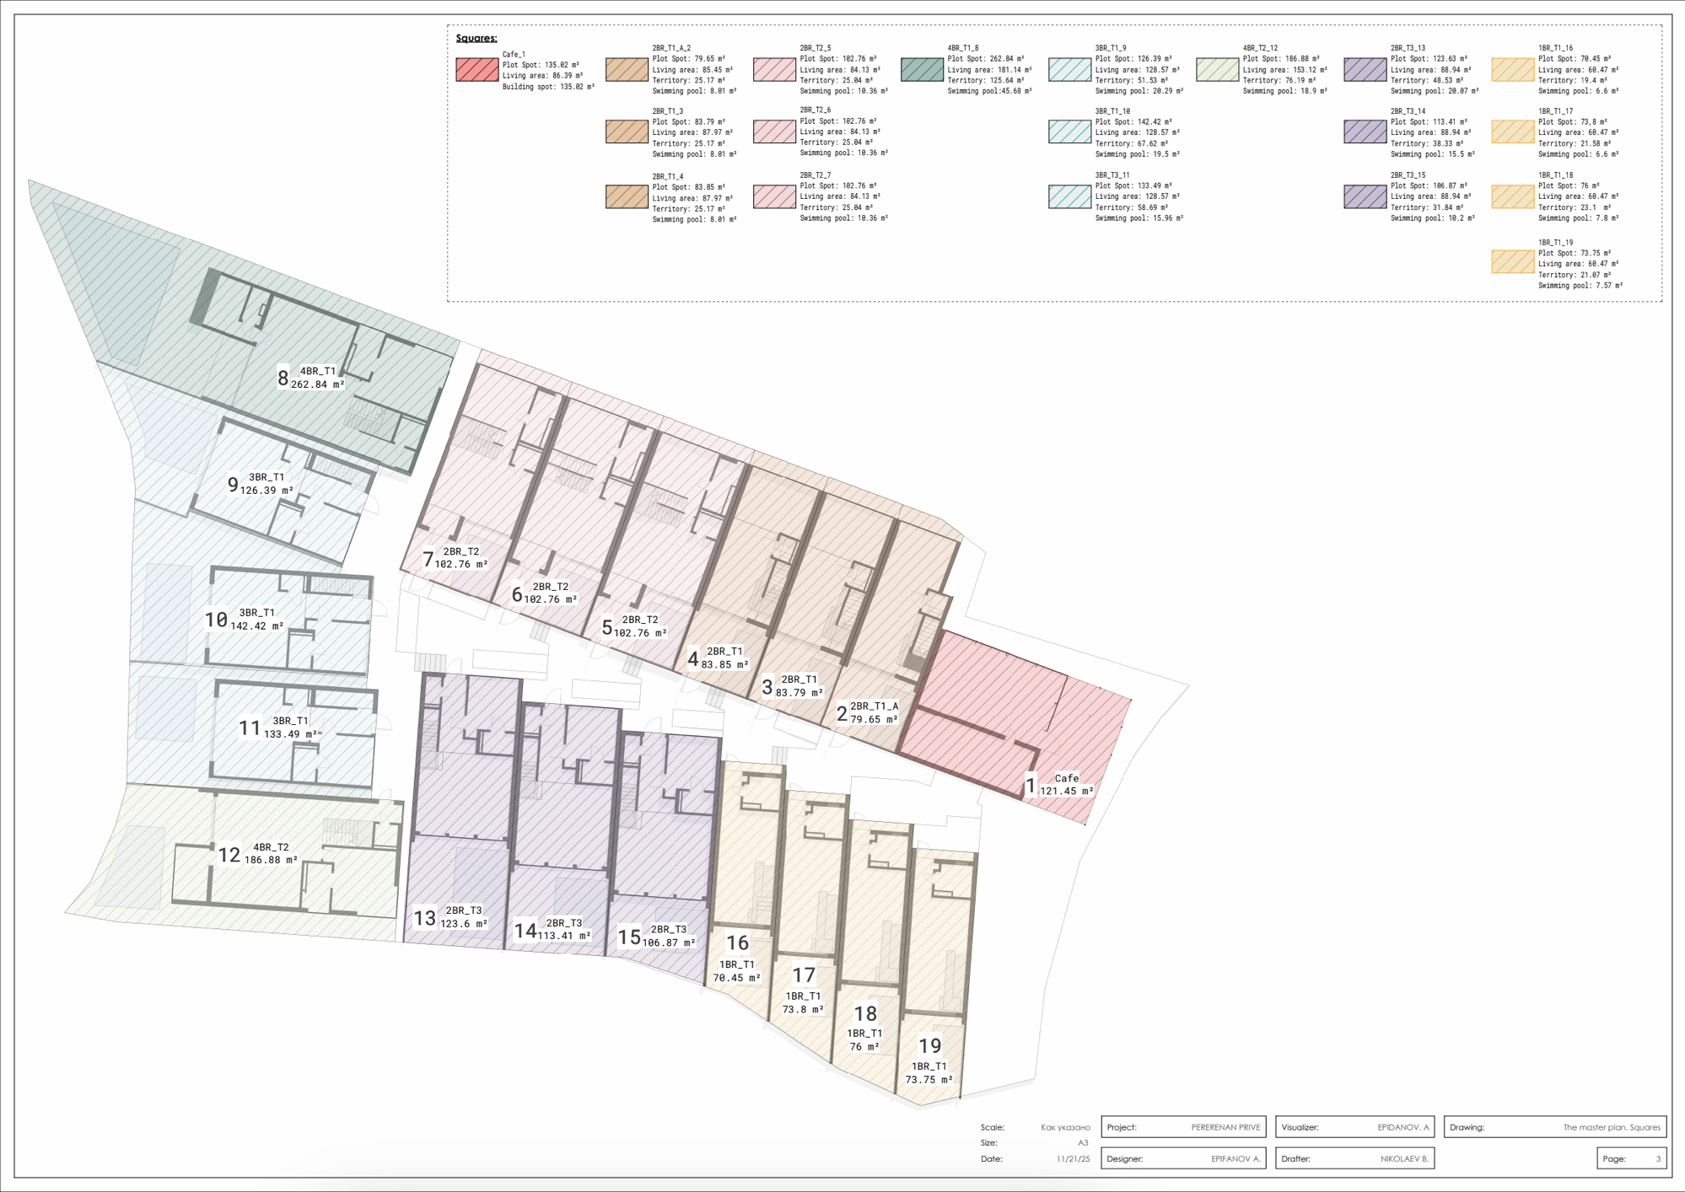Select plot 4 label '83.85 m²' on the plan
1685x1192 pixels.
pos(725,665)
